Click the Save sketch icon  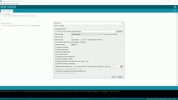(x=14, y=7)
